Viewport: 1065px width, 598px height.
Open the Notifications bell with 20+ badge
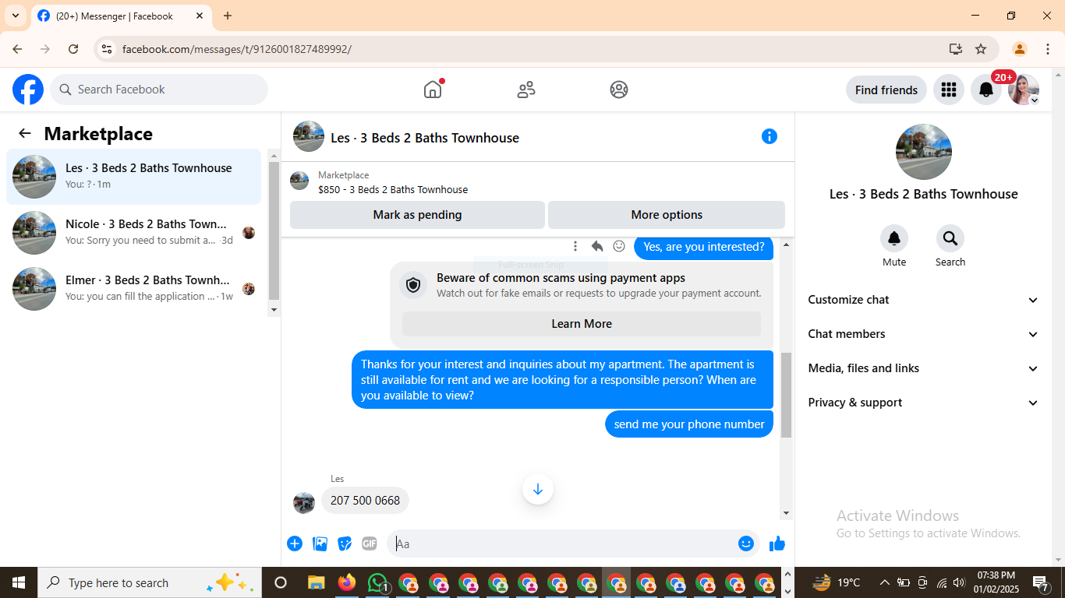tap(986, 90)
